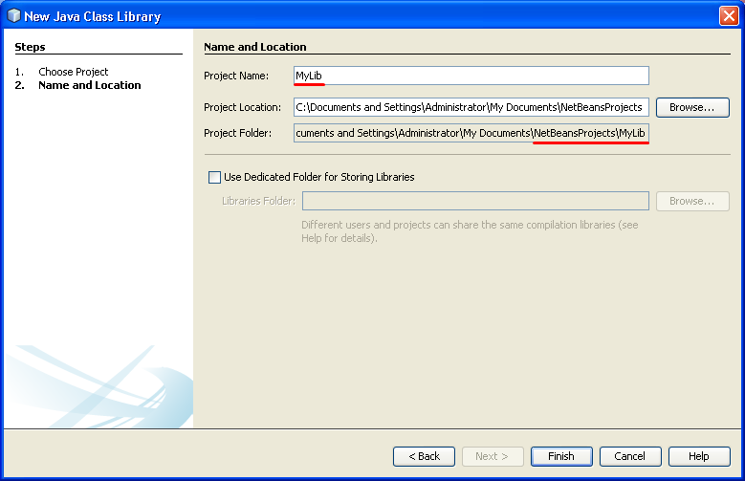Browse for the project location
Viewport: 745px width, 481px height.
click(x=692, y=107)
